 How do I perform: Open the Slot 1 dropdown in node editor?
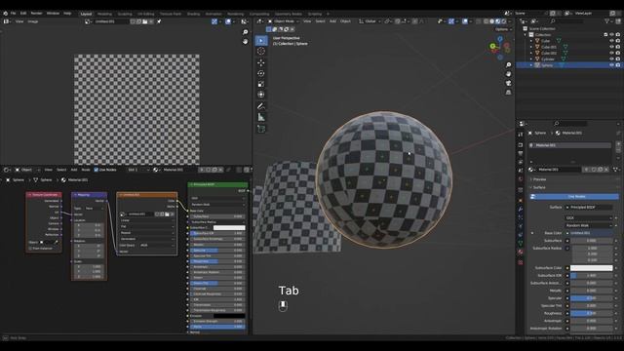pyautogui.click(x=138, y=170)
